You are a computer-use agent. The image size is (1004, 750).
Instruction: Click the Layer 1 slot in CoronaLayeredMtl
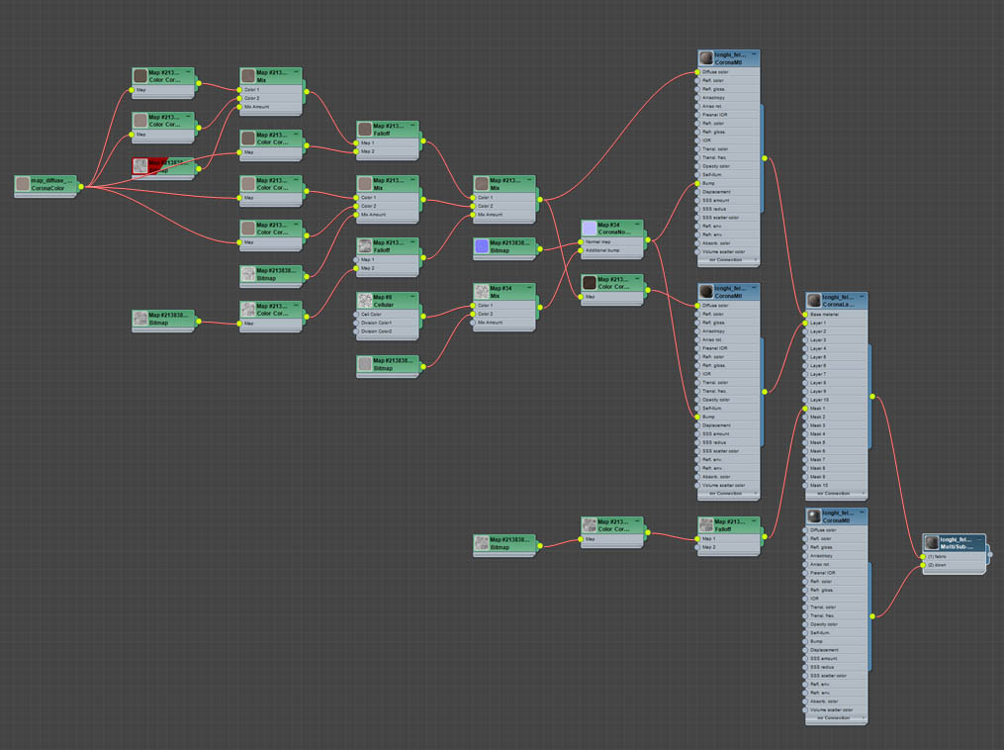(836, 323)
